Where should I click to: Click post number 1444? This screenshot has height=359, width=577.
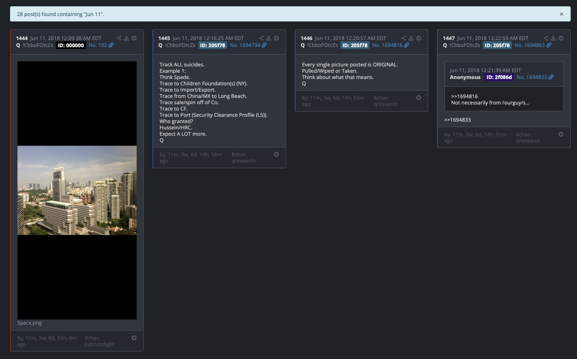(x=22, y=38)
